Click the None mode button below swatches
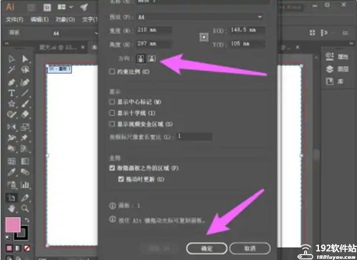The width and height of the screenshot is (357, 260). click(x=27, y=248)
